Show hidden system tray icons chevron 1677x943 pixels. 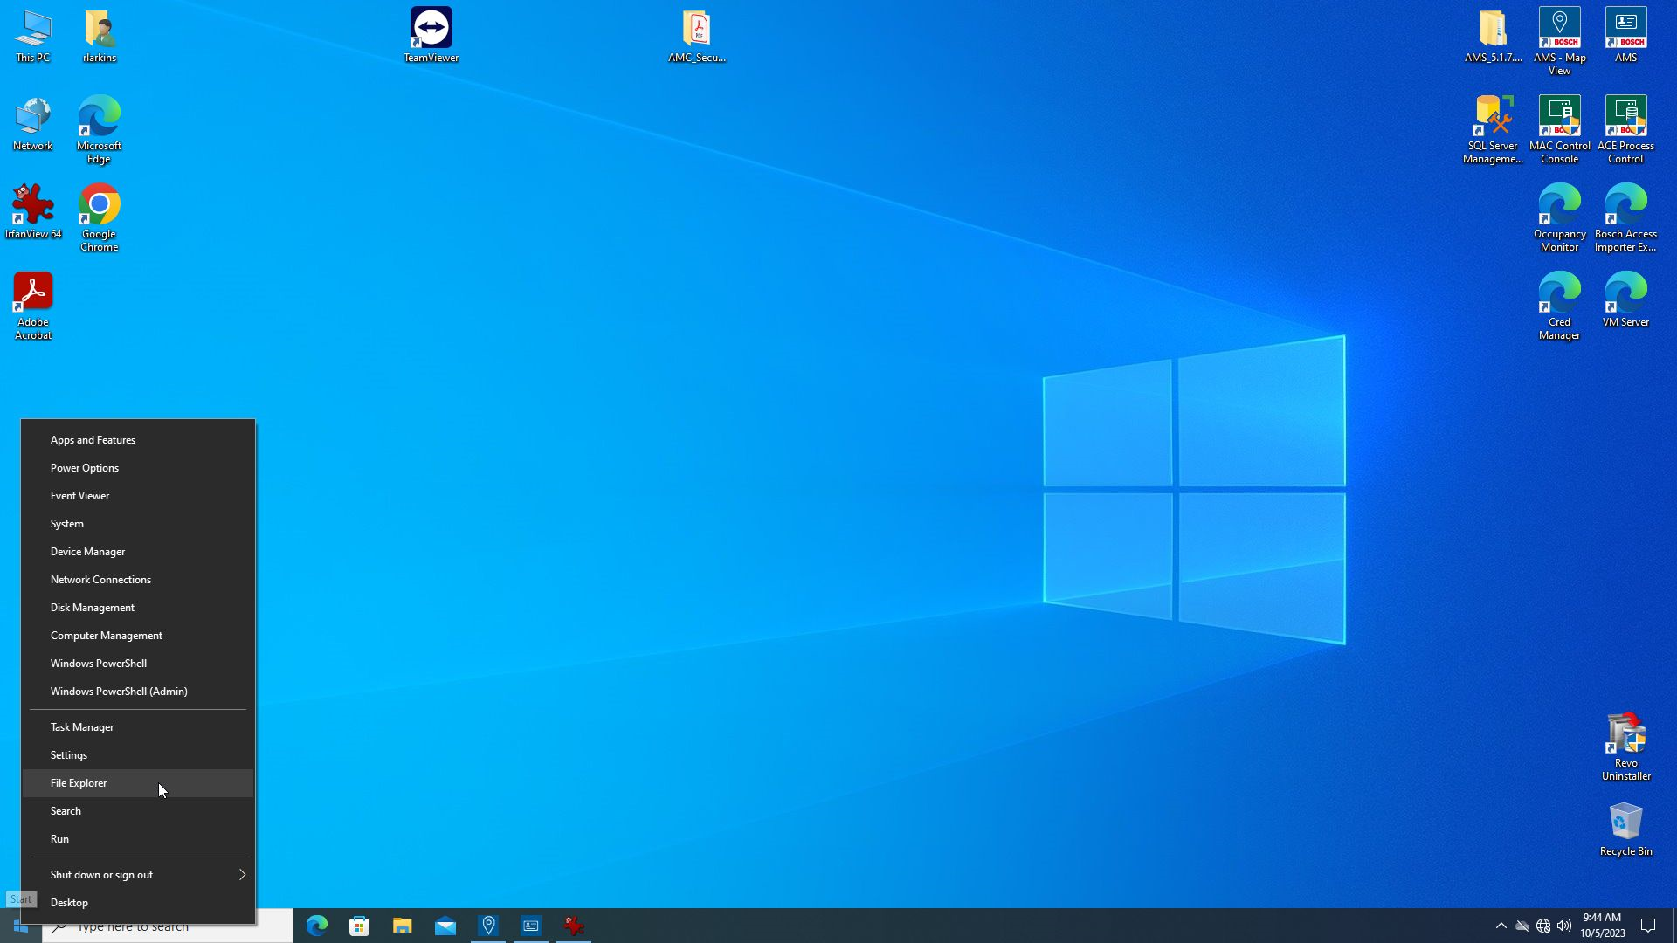tap(1501, 926)
